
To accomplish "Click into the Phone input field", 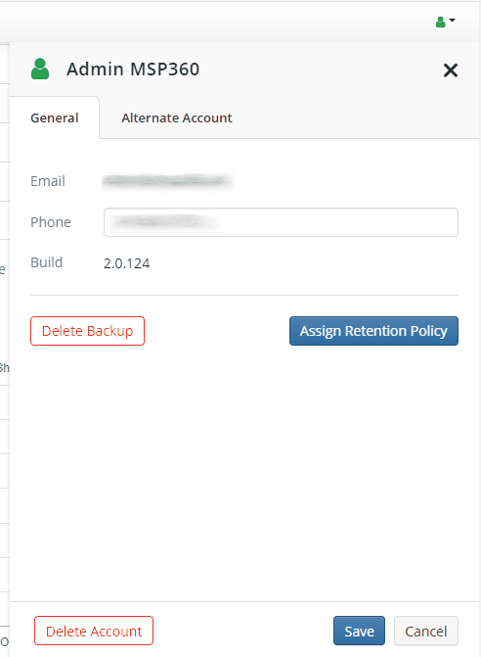I will click(x=281, y=222).
